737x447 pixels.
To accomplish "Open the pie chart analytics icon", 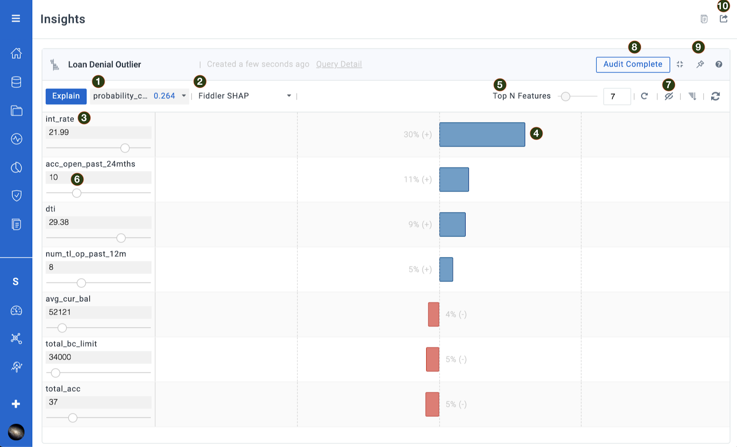I will [16, 168].
